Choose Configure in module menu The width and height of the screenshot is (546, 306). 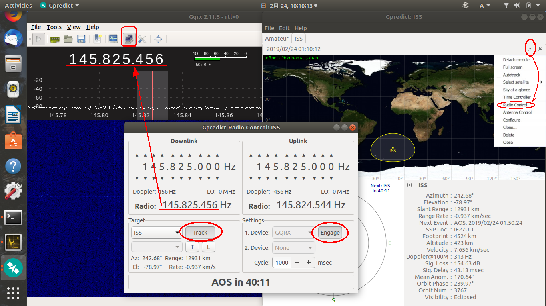[512, 120]
